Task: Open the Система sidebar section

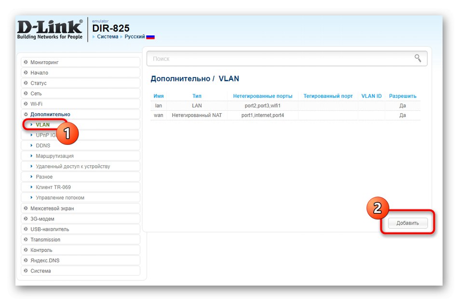Action: (81, 271)
